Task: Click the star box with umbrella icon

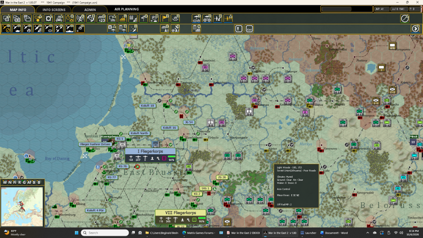Action: tap(112, 28)
